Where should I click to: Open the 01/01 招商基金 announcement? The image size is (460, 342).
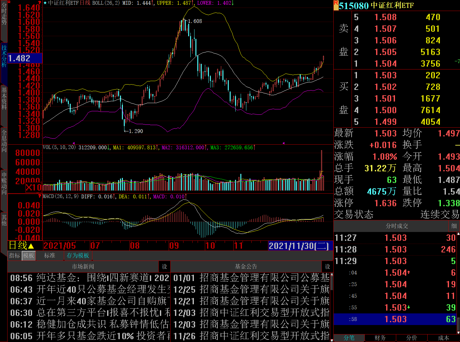pyautogui.click(x=251, y=278)
